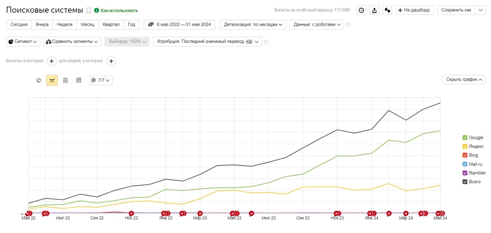Click the annotation marker at Ноя 22
Image resolution: width=491 pixels, height=233 pixels.
point(131,213)
